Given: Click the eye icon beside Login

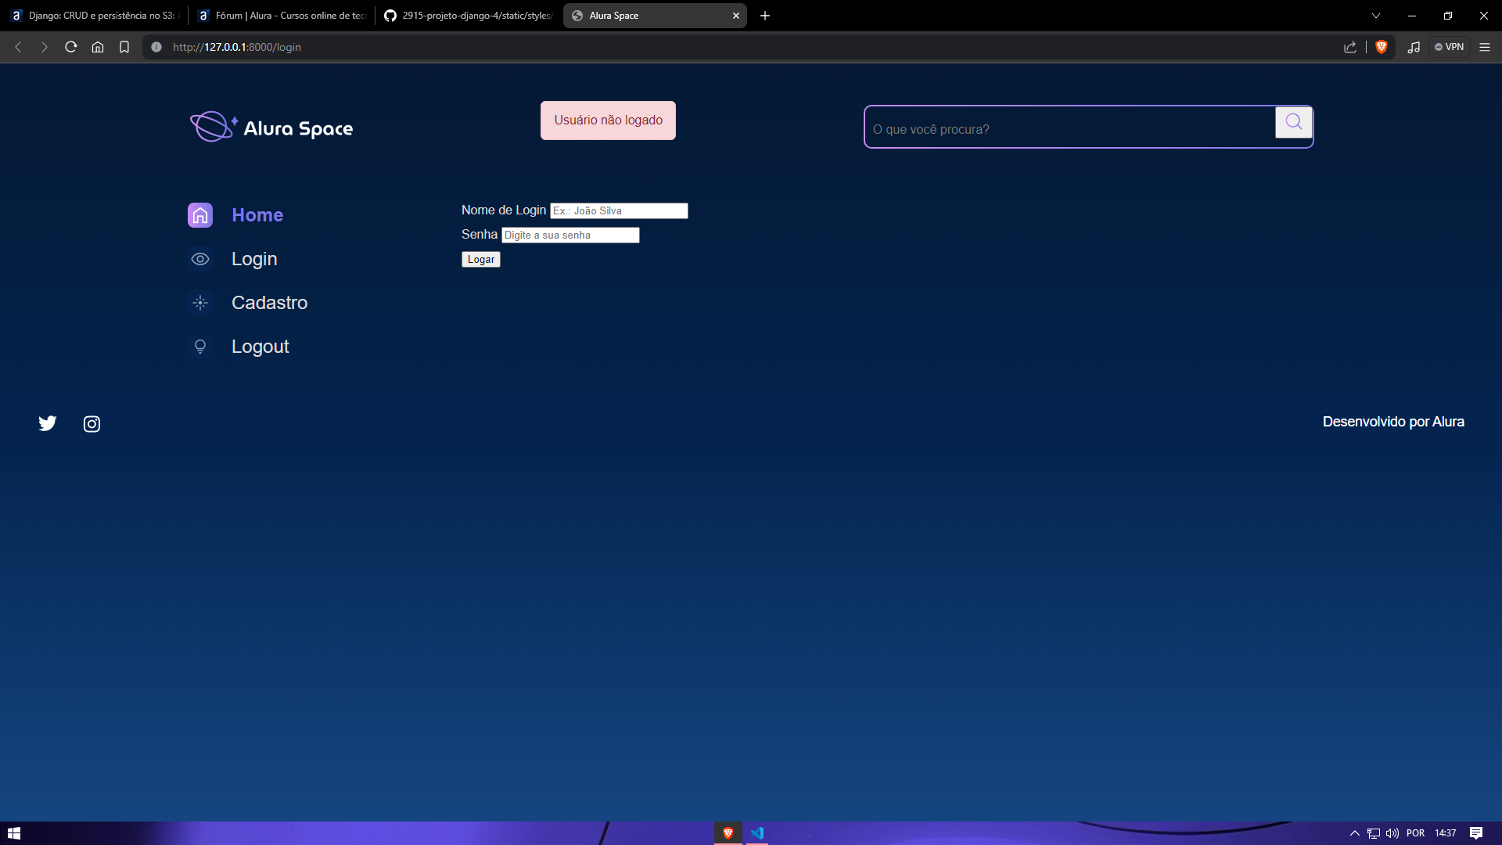Looking at the screenshot, I should 200,259.
